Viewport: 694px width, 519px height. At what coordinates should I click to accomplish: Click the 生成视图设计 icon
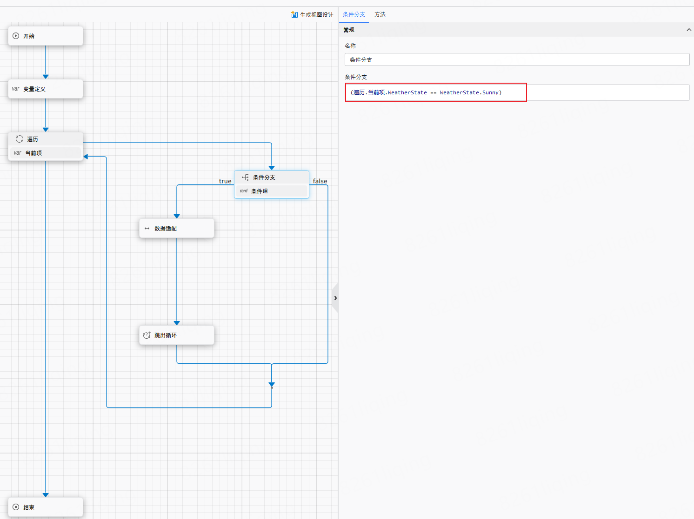pos(294,14)
